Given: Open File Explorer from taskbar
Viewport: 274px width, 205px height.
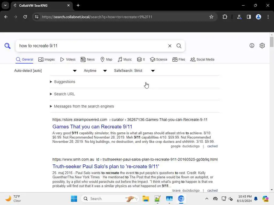Looking at the screenshot, I should point(146,199).
